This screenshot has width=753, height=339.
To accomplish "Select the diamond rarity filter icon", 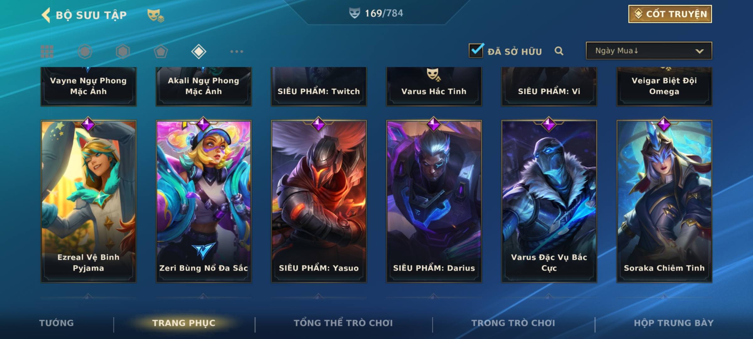I will (199, 51).
